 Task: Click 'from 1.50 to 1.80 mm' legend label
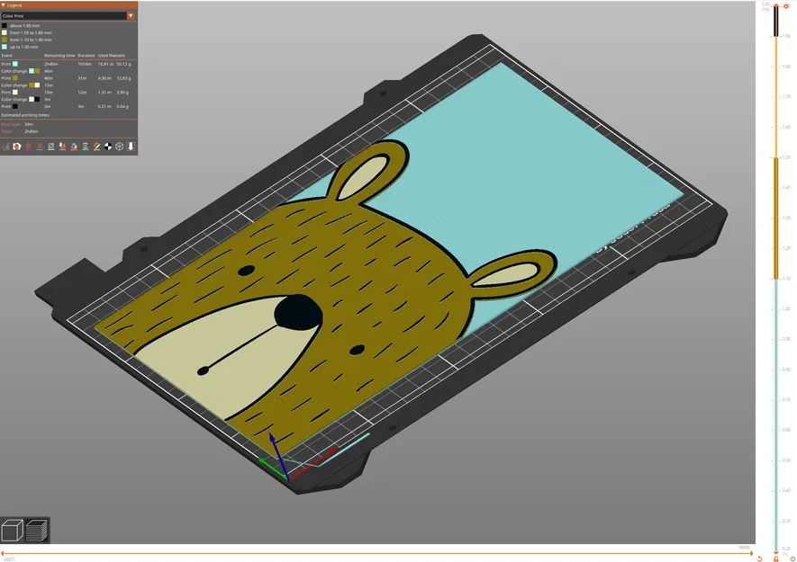31,32
